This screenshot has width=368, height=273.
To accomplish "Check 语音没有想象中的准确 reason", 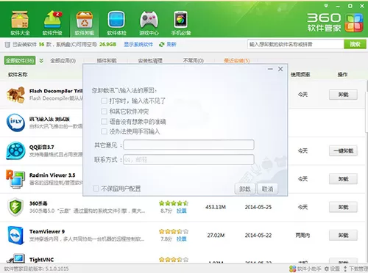I will 105,122.
